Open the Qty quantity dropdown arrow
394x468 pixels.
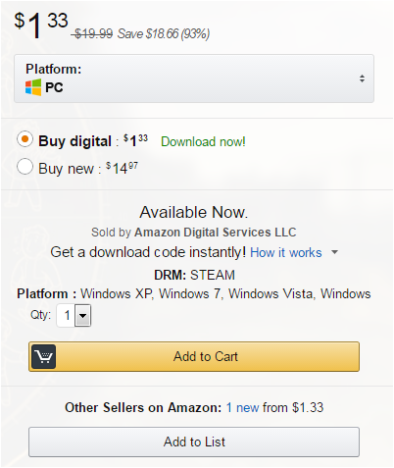click(83, 316)
